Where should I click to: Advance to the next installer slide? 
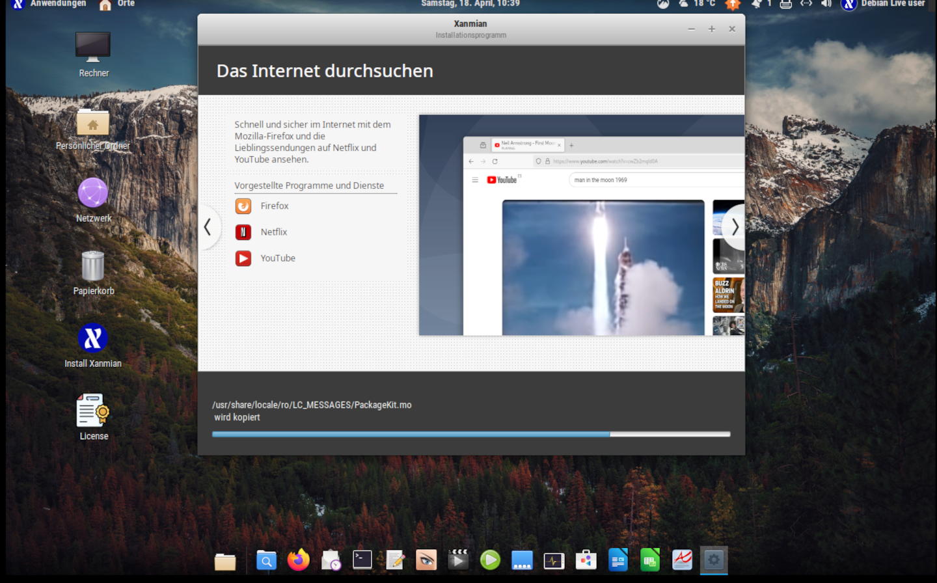(735, 227)
